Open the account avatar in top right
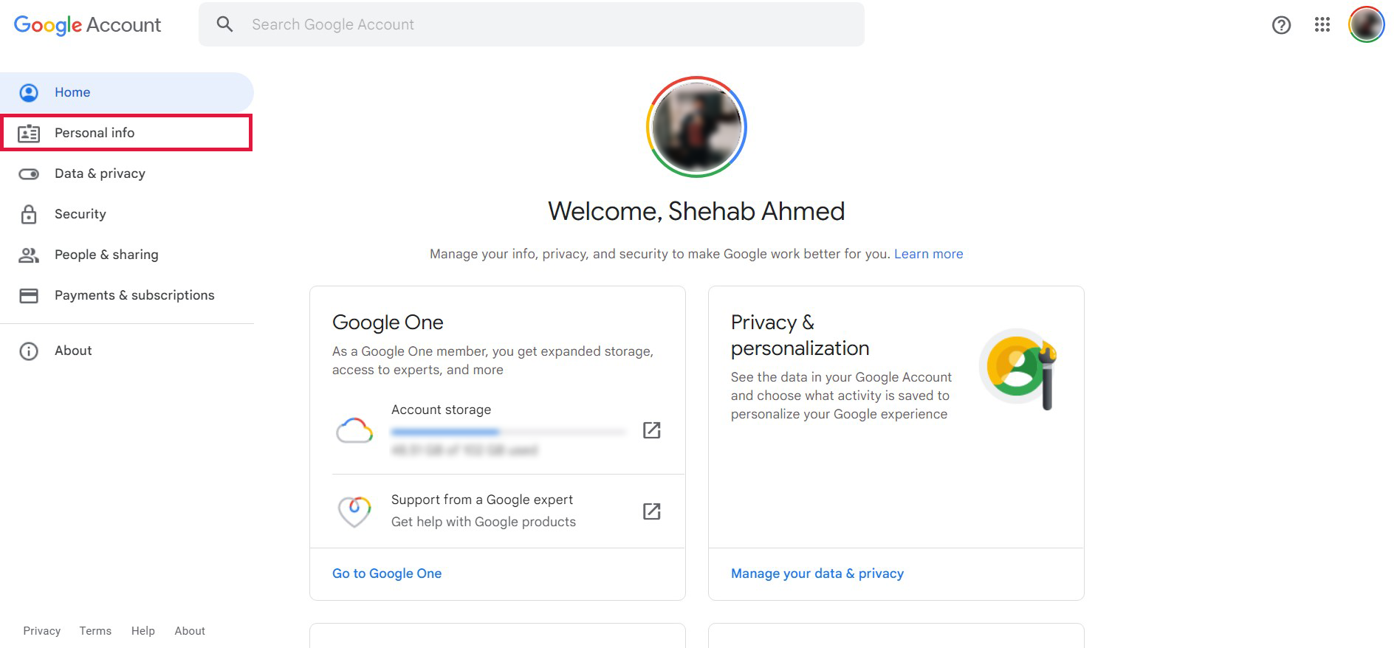This screenshot has width=1397, height=648. 1366,24
